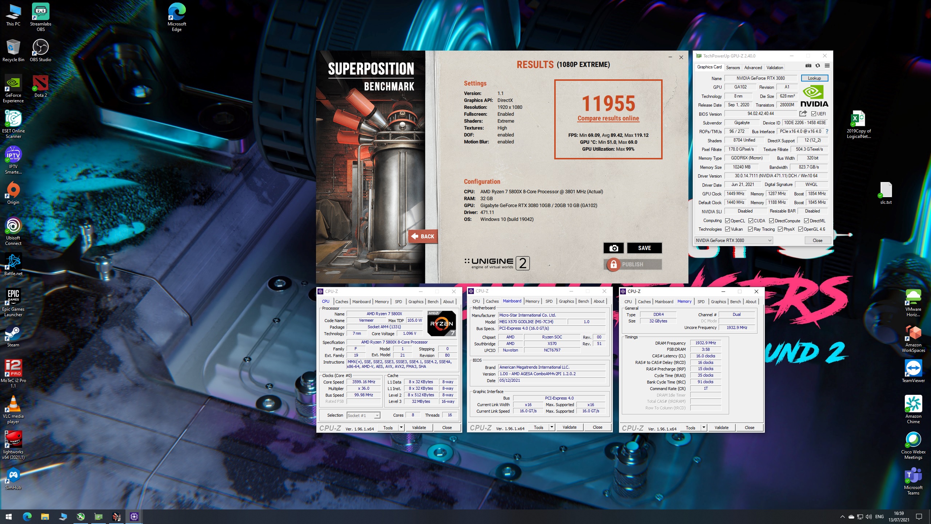Open the slc.txt file icon
Image resolution: width=931 pixels, height=524 pixels.
click(x=886, y=193)
